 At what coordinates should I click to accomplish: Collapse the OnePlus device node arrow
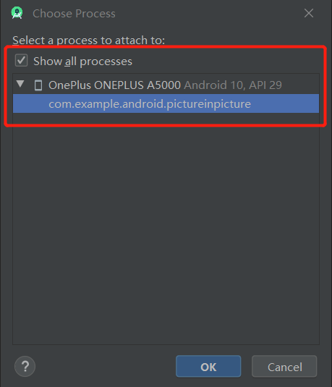click(x=20, y=84)
